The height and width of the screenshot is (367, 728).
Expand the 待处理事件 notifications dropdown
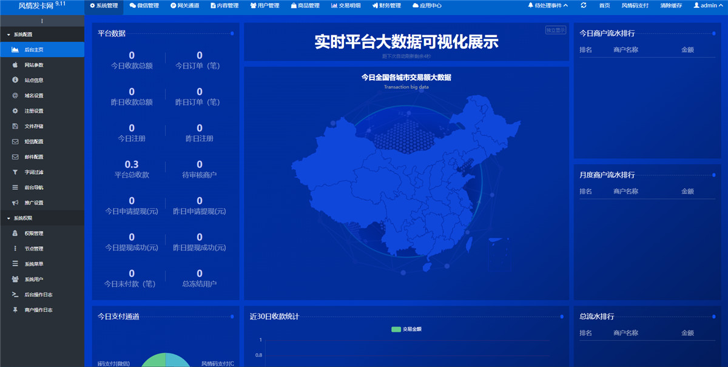click(548, 5)
